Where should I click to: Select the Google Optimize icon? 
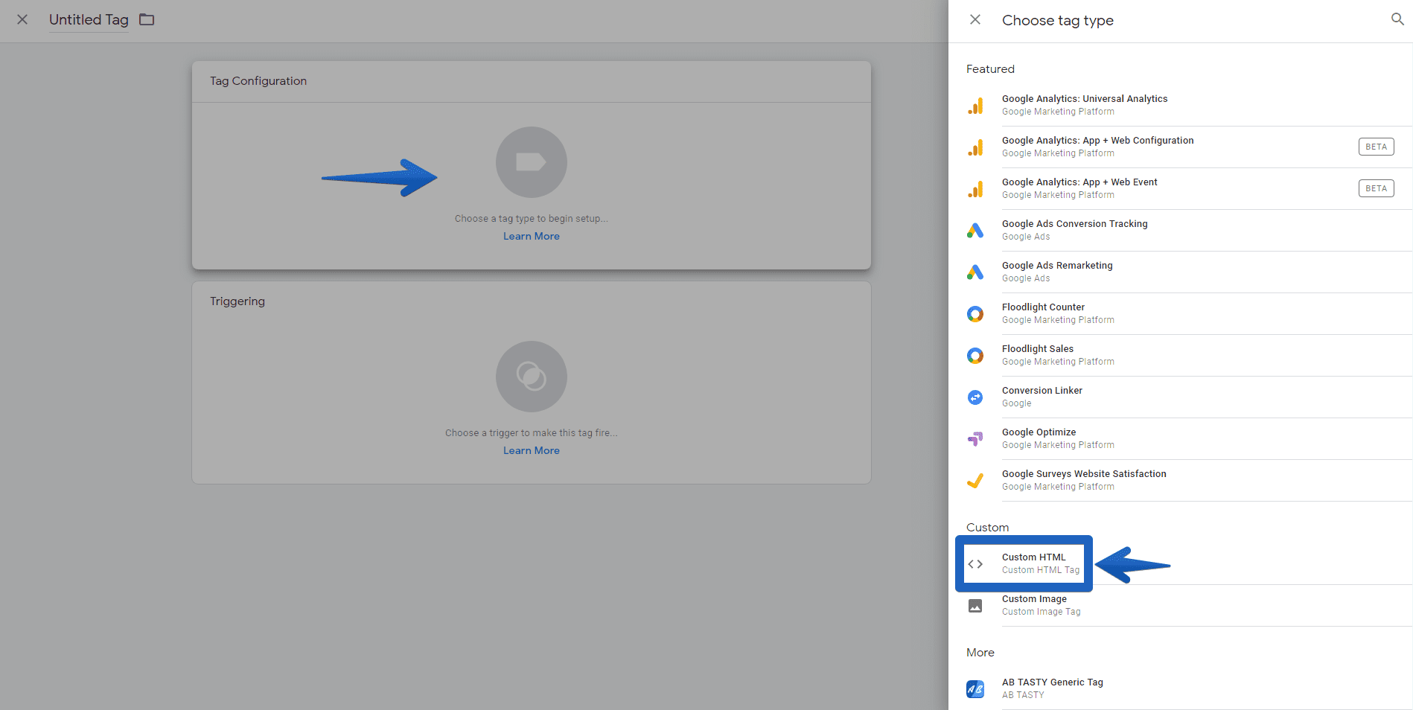click(x=975, y=438)
